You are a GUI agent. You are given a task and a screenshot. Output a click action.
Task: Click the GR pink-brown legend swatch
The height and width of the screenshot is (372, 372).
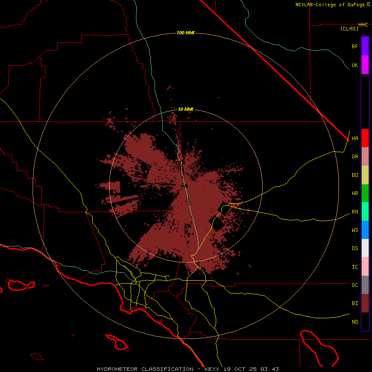(365, 157)
